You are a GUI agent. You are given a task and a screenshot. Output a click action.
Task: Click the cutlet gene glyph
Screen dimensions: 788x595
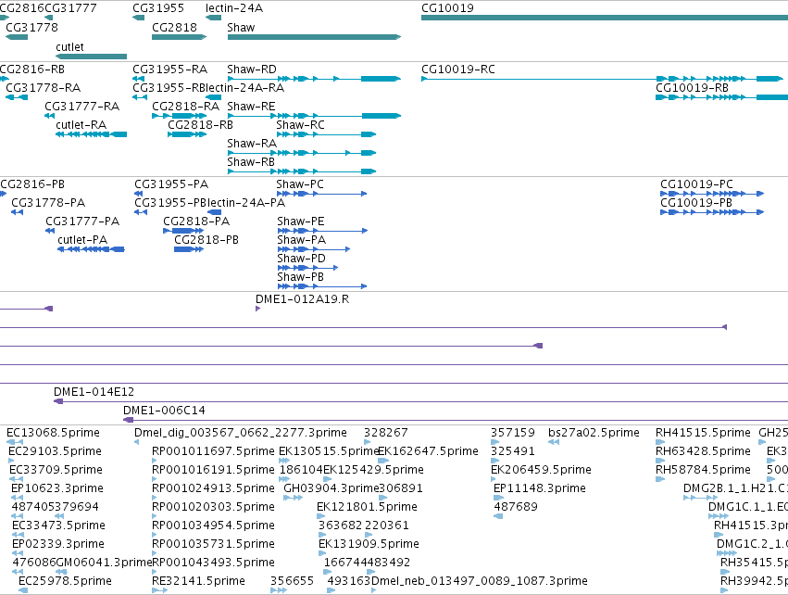pyautogui.click(x=91, y=57)
